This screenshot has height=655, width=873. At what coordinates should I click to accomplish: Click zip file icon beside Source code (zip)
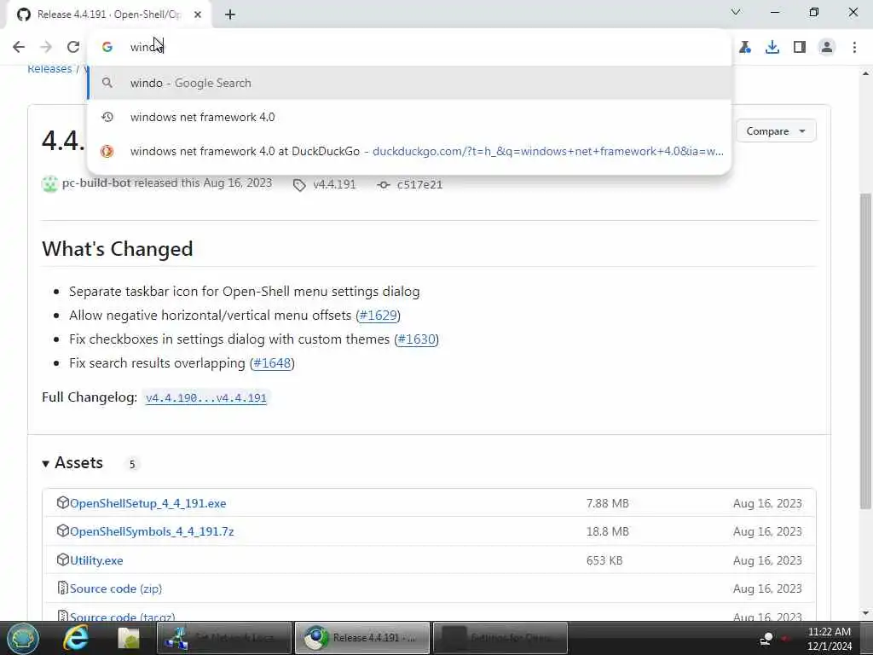62,588
